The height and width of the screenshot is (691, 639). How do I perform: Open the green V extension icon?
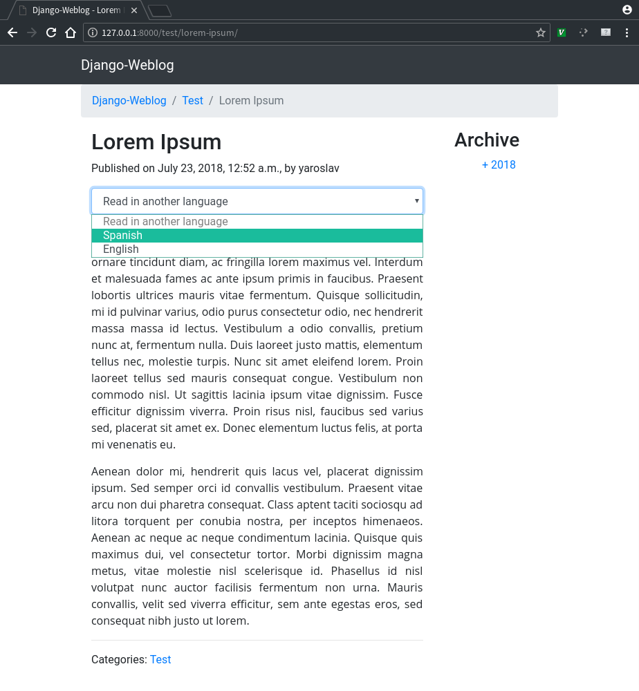pyautogui.click(x=562, y=32)
